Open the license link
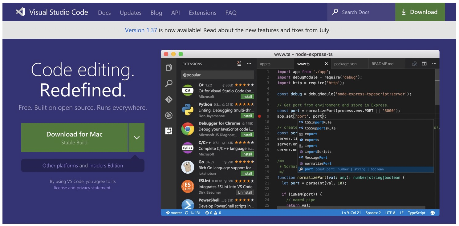The height and width of the screenshot is (226, 459). pos(61,188)
